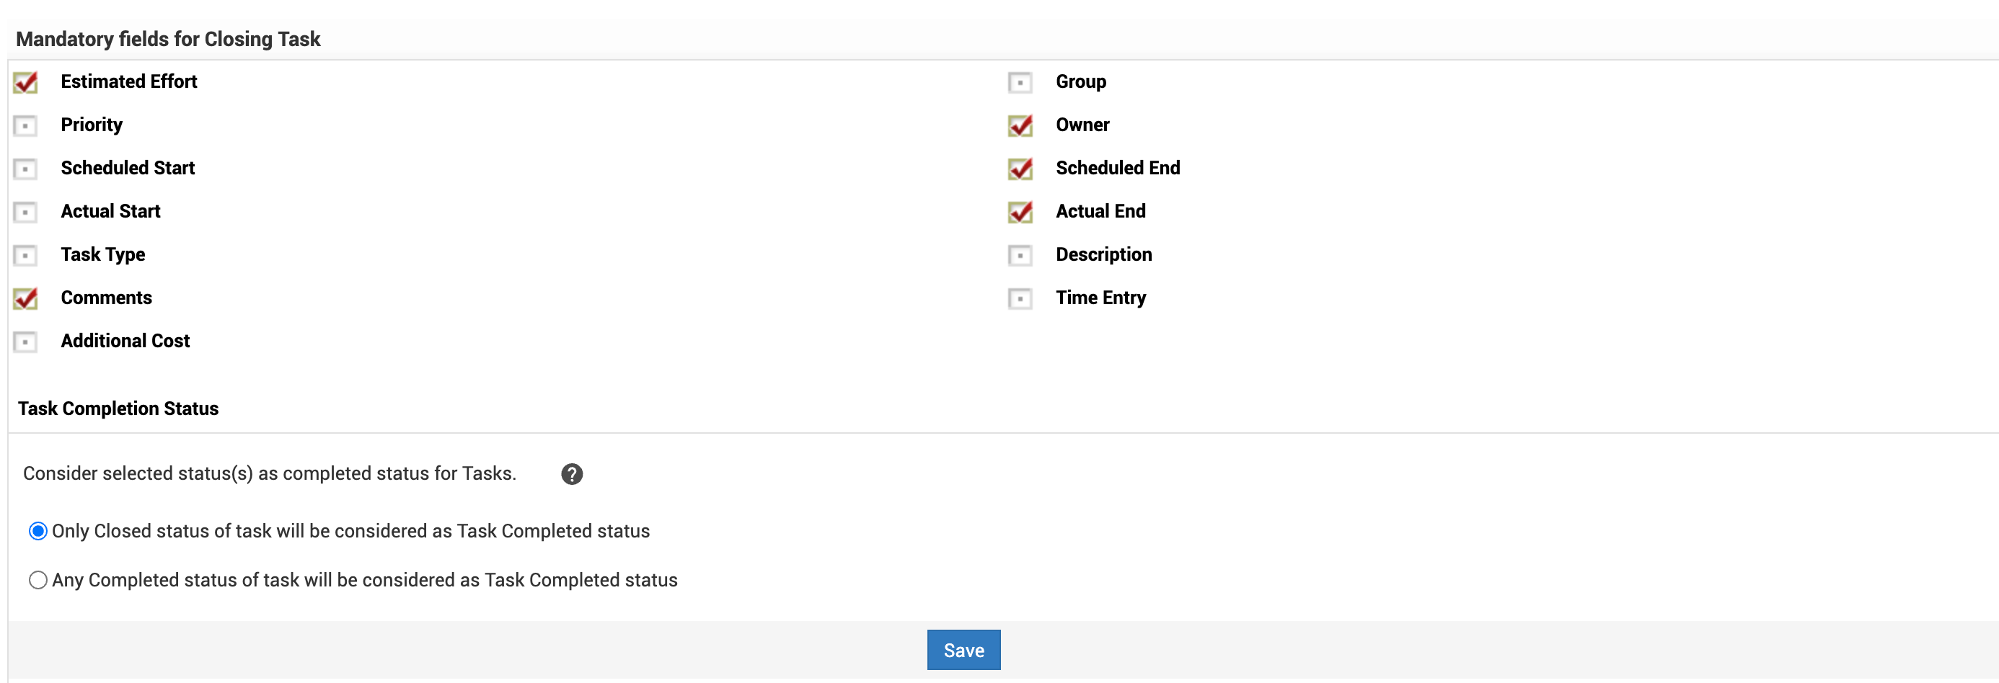Click the Time Entry label text
The width and height of the screenshot is (1999, 683).
1100,298
